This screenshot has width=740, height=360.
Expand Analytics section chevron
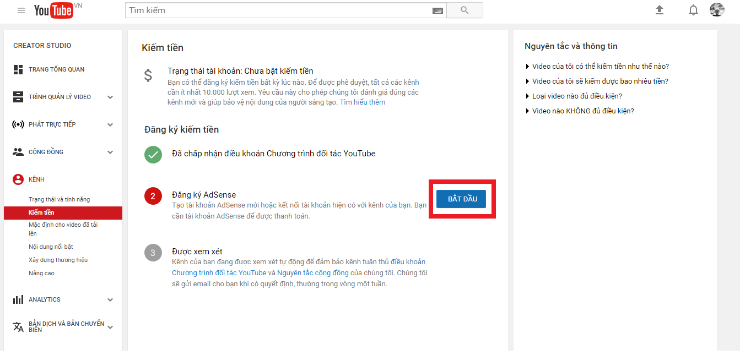(x=110, y=300)
